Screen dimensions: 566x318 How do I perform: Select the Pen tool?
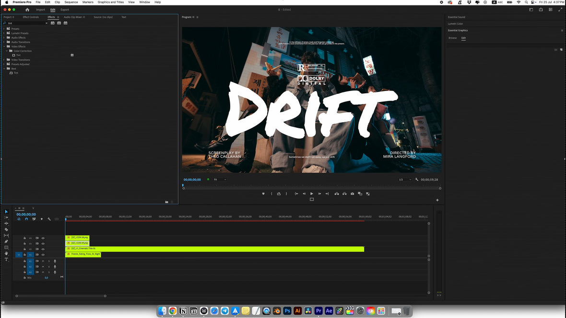pyautogui.click(x=6, y=241)
